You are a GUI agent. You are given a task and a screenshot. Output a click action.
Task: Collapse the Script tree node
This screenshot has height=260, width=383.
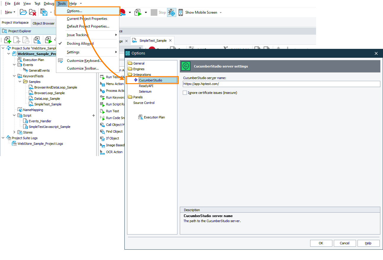(x=14, y=115)
